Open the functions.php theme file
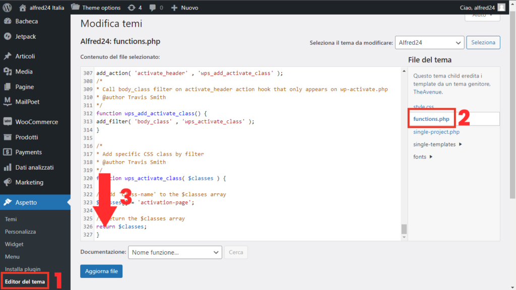This screenshot has width=516, height=290. pyautogui.click(x=431, y=119)
